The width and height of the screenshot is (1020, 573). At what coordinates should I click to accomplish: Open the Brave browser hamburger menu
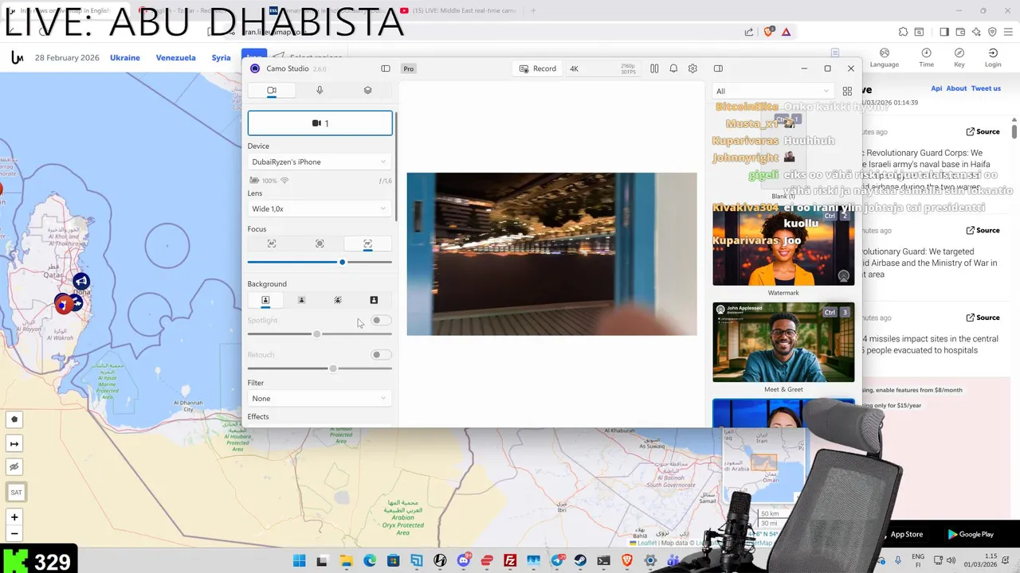(1008, 32)
